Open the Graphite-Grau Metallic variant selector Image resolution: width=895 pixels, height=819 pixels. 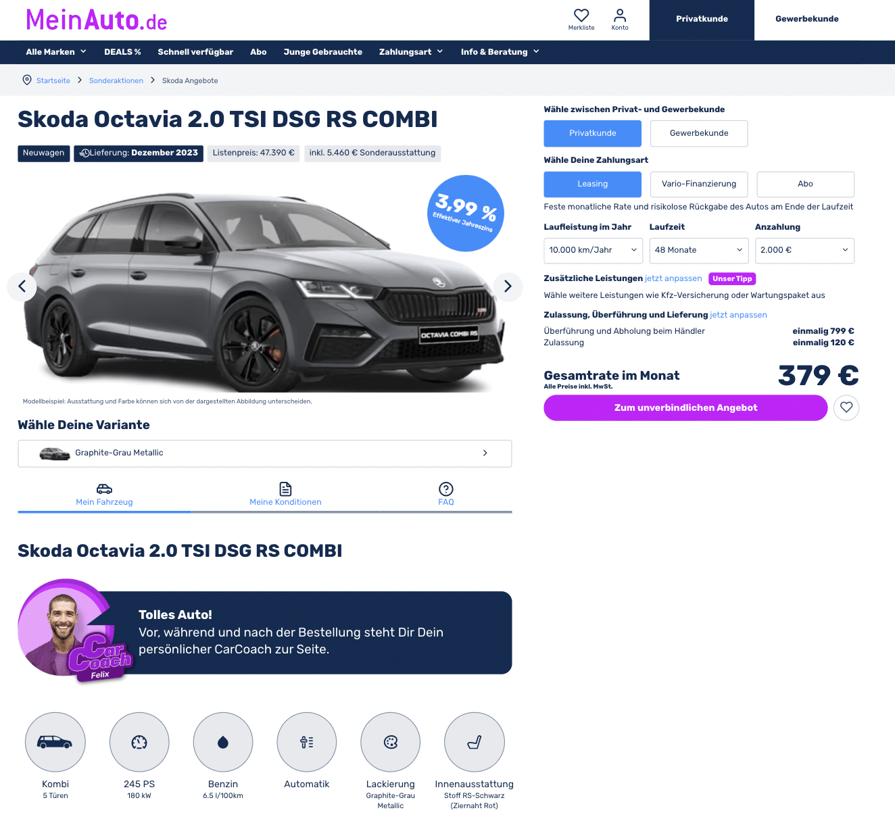265,453
